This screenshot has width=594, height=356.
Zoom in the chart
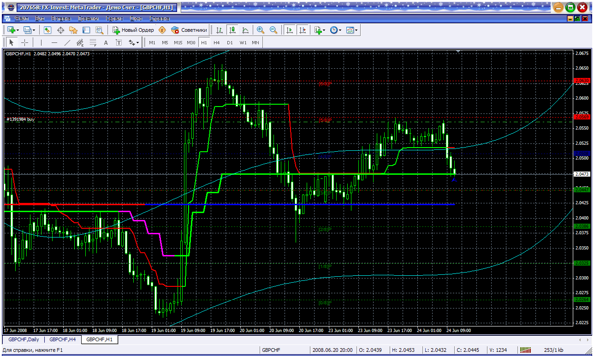[261, 30]
